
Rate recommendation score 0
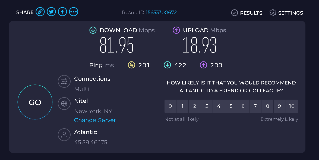pos(170,106)
